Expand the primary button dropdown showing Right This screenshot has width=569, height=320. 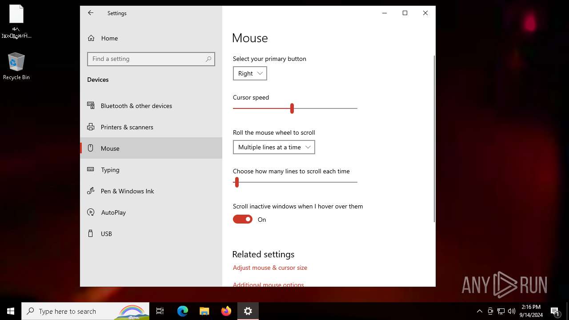[x=250, y=73]
